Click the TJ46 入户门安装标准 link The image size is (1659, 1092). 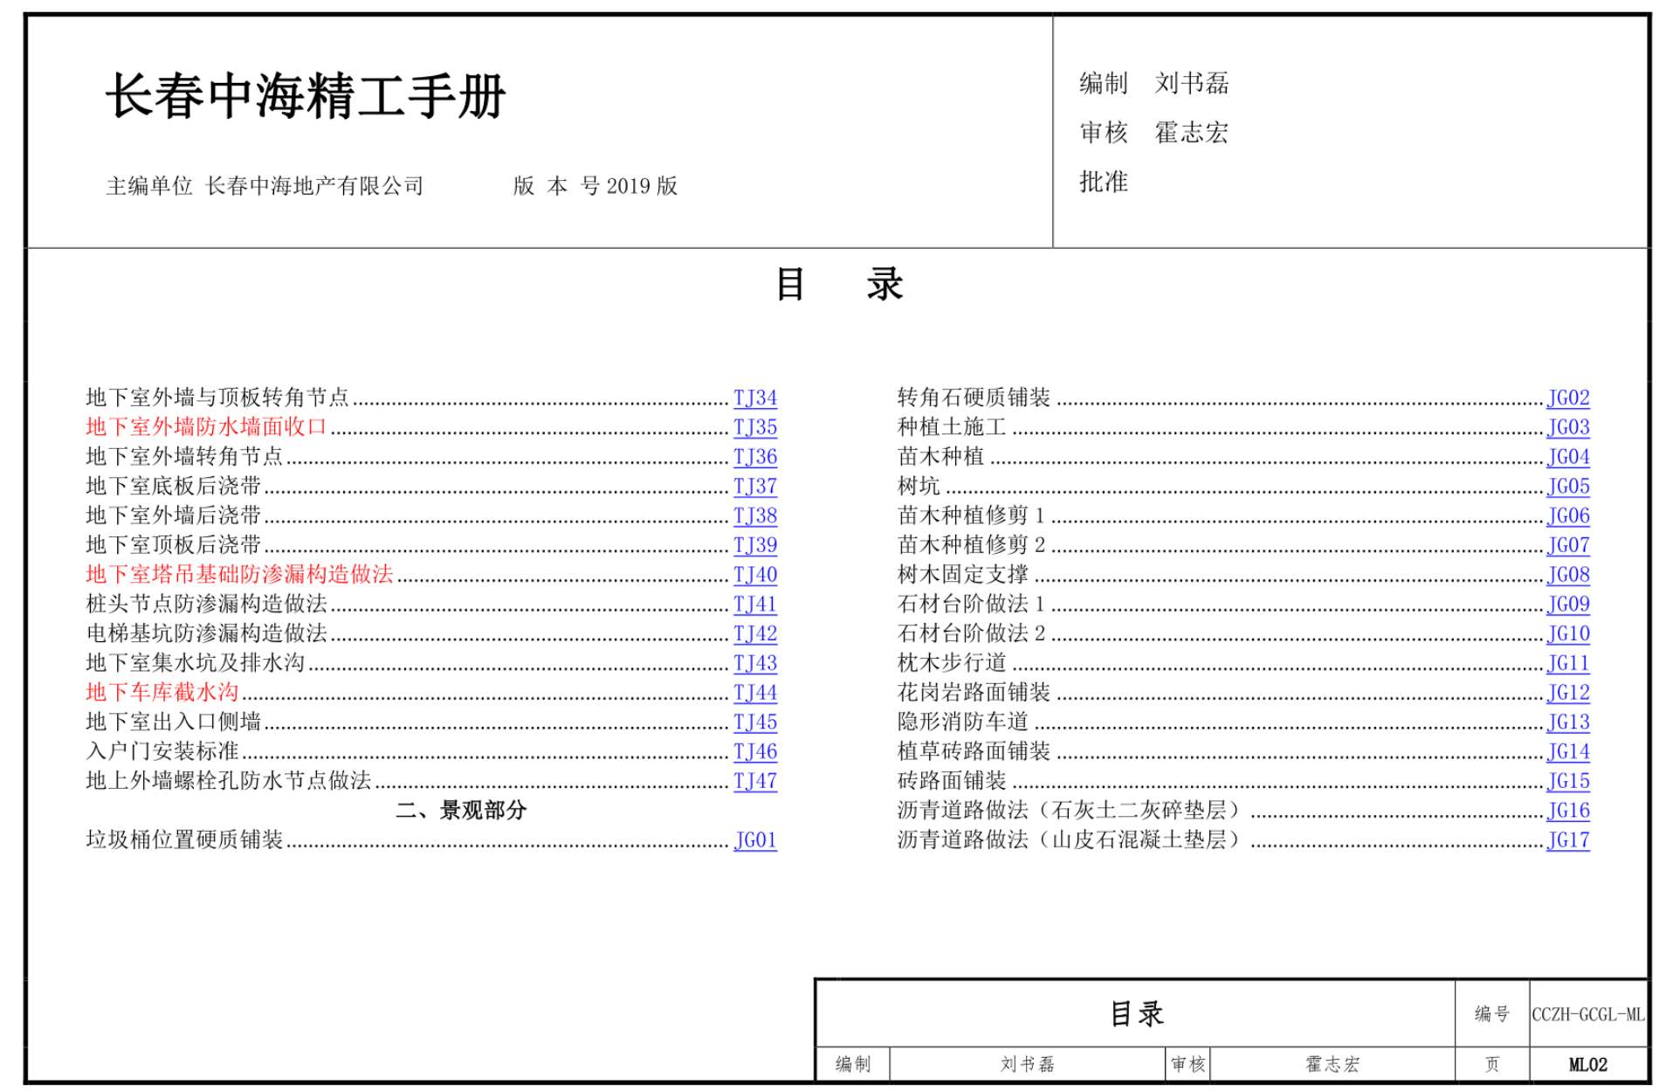[x=754, y=752]
